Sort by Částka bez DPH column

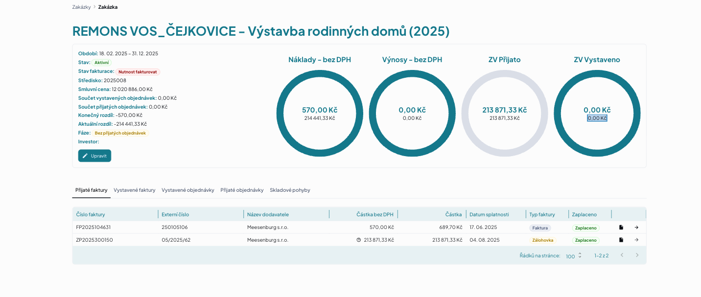(x=375, y=214)
